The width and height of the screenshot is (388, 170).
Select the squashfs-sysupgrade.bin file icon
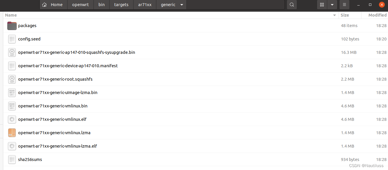coord(12,52)
